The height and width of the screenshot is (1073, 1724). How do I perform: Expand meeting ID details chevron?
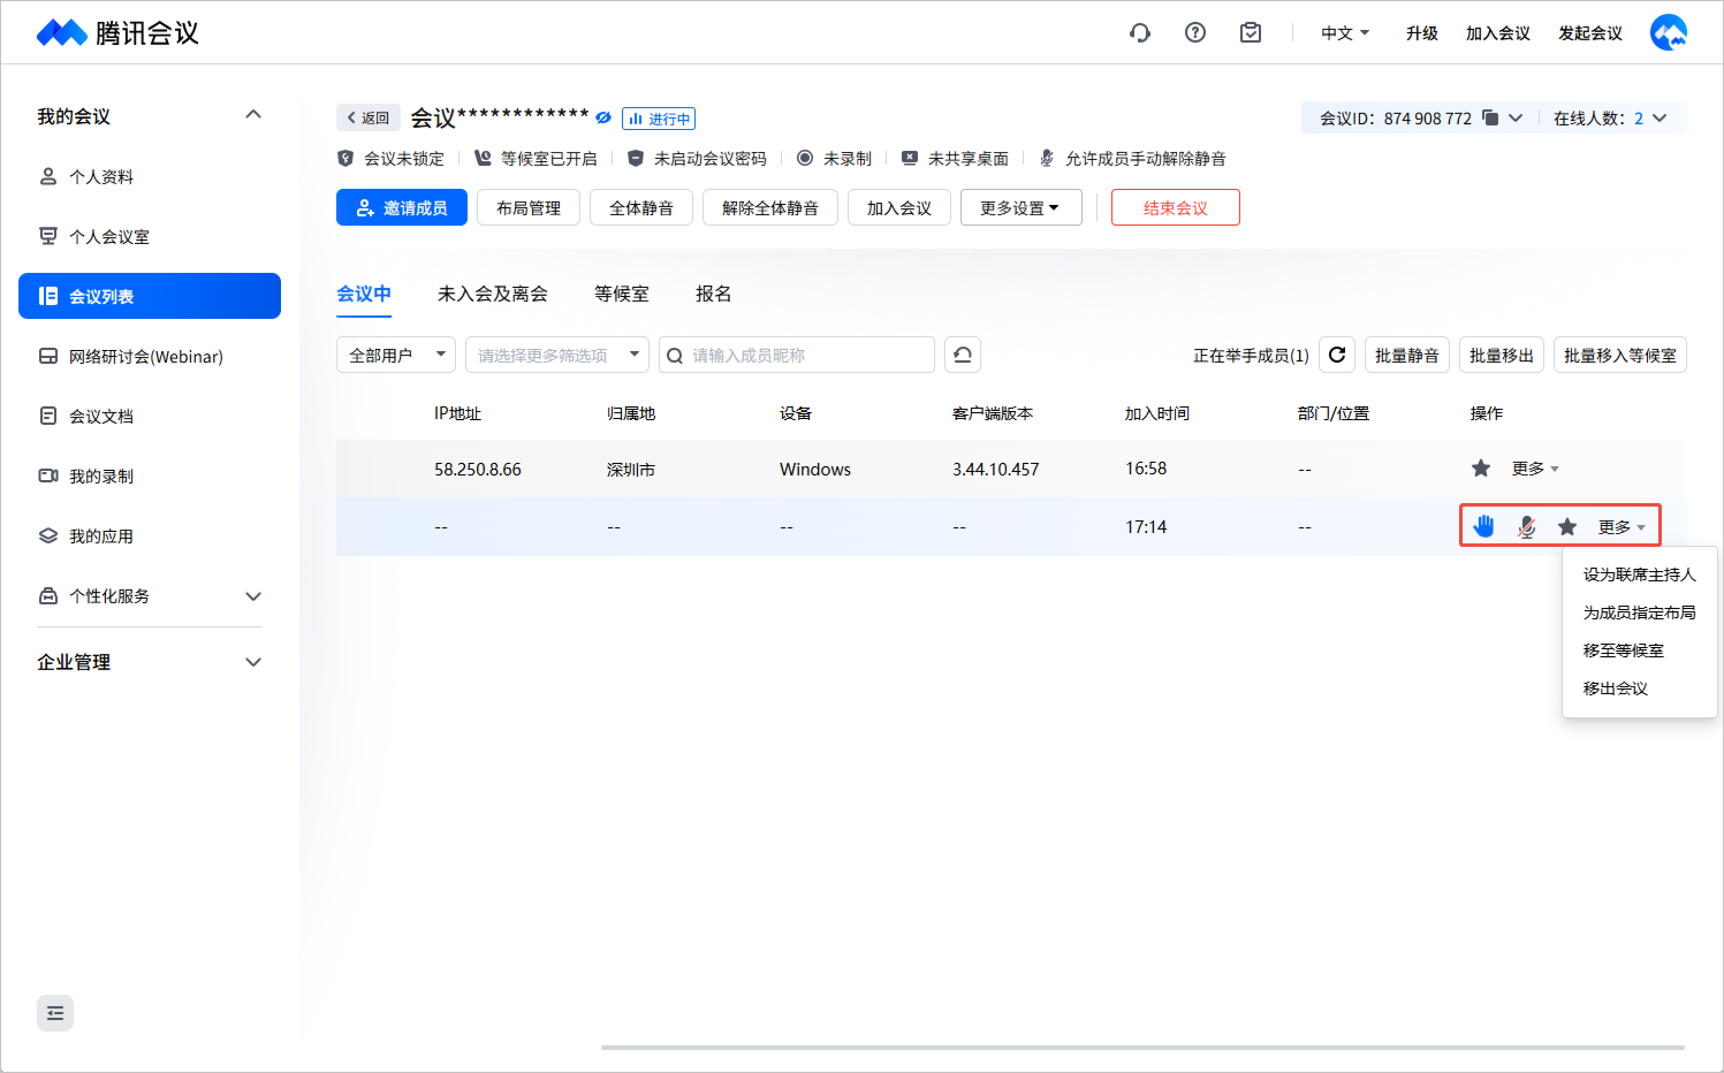click(1516, 118)
